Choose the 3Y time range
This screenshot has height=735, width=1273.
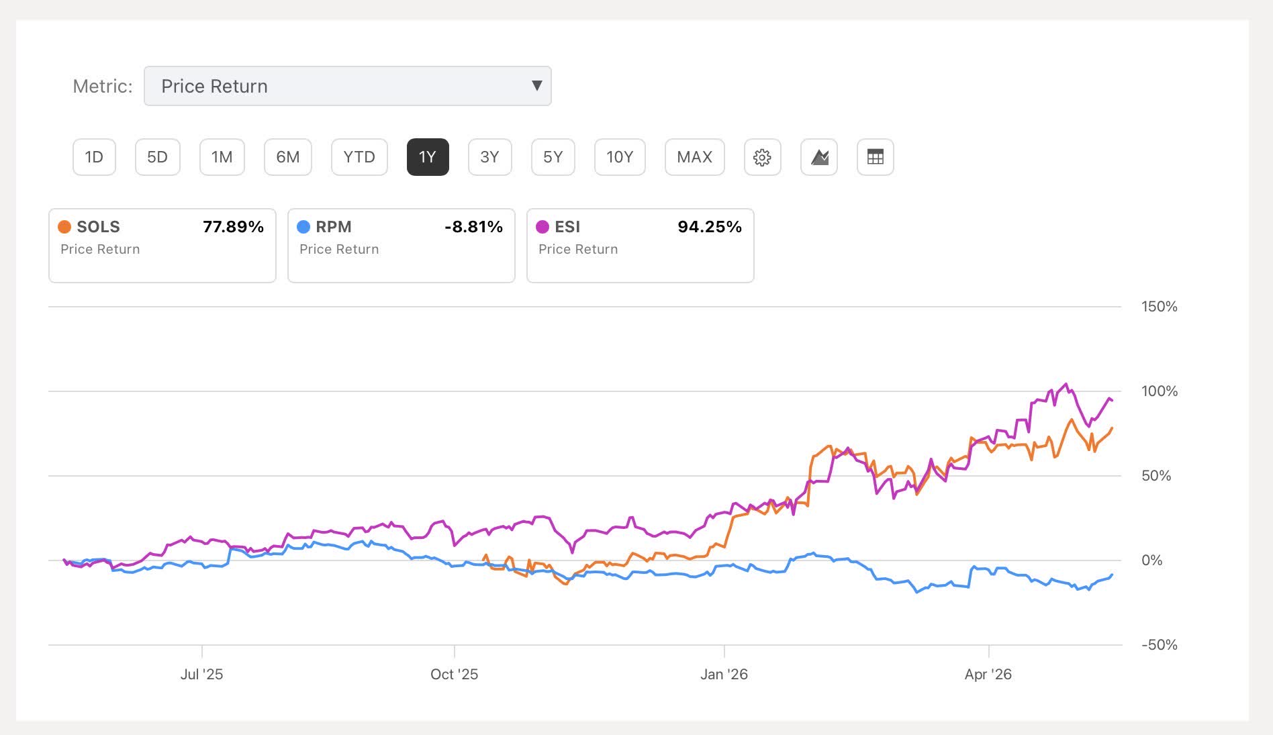489,157
